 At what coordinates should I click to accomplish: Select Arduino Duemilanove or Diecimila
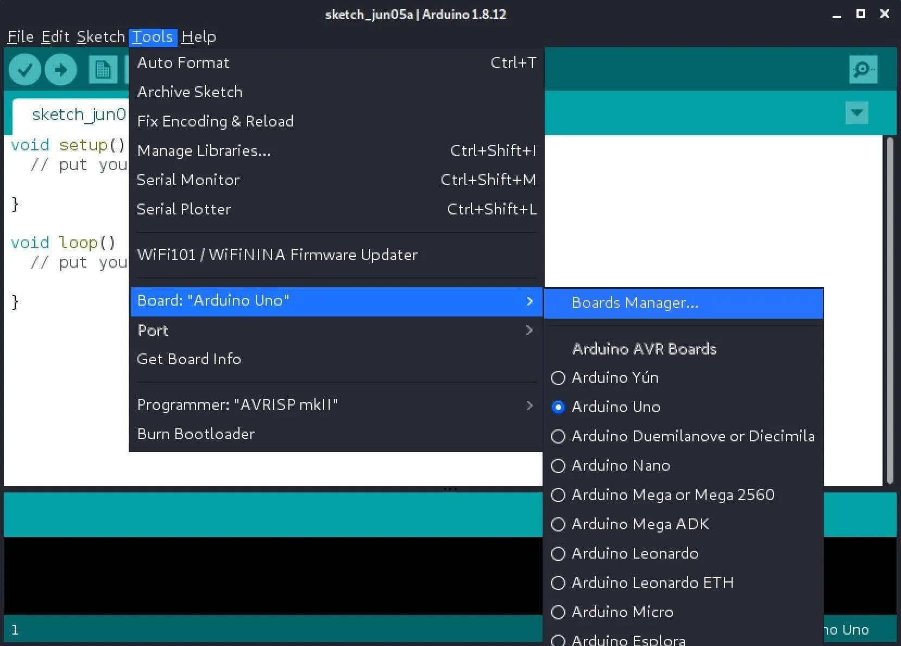(683, 436)
